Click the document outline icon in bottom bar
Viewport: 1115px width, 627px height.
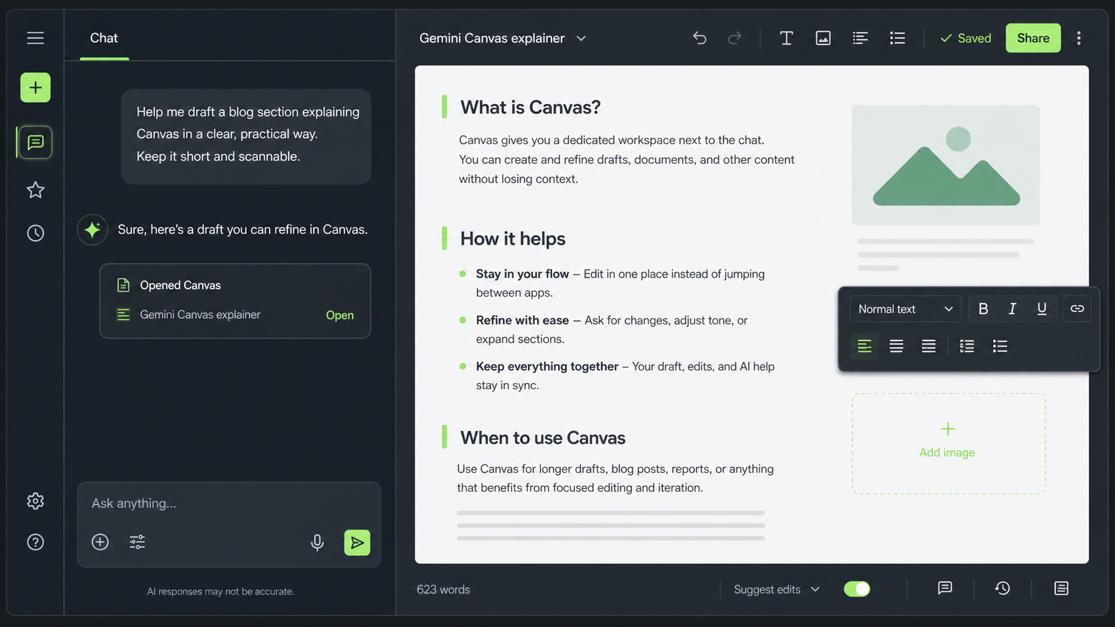point(1061,588)
